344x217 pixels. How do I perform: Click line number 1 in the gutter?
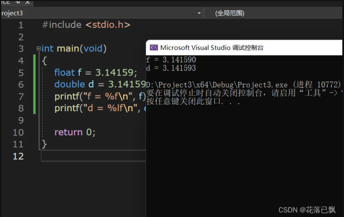[x=21, y=25]
